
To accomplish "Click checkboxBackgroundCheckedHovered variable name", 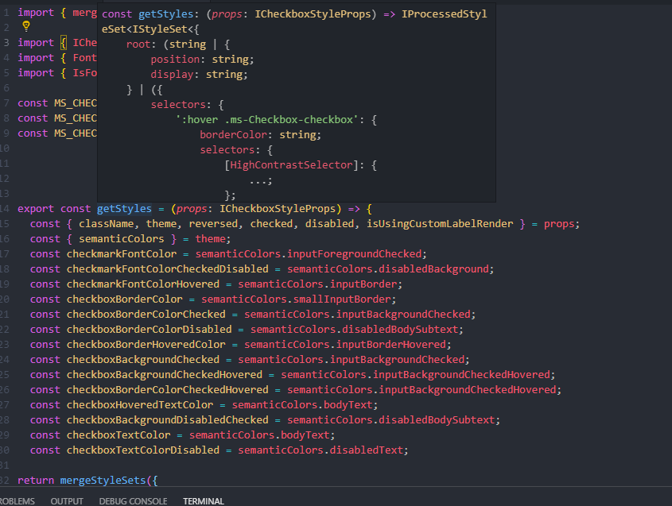I will click(x=164, y=375).
